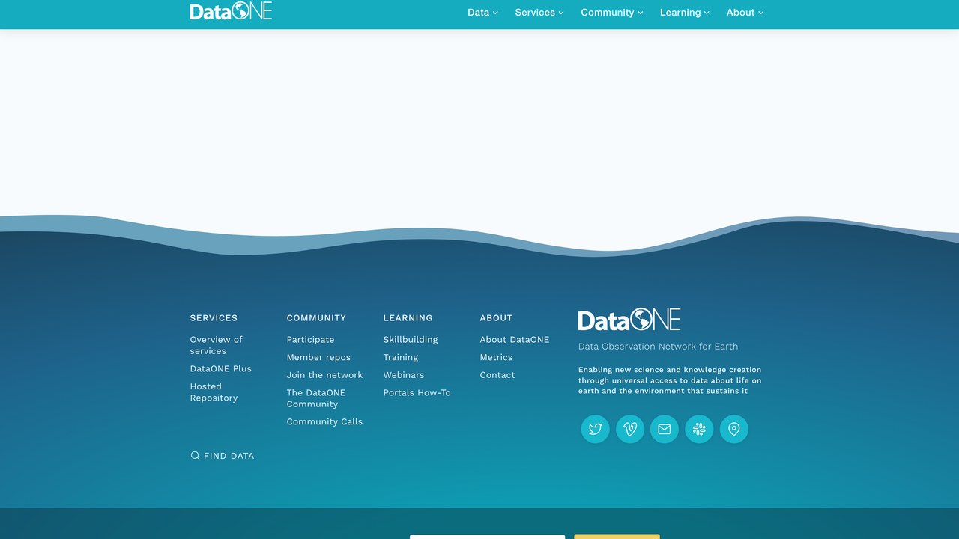Expand the Services dropdown menu
Screen dimensions: 959x539
tap(539, 13)
